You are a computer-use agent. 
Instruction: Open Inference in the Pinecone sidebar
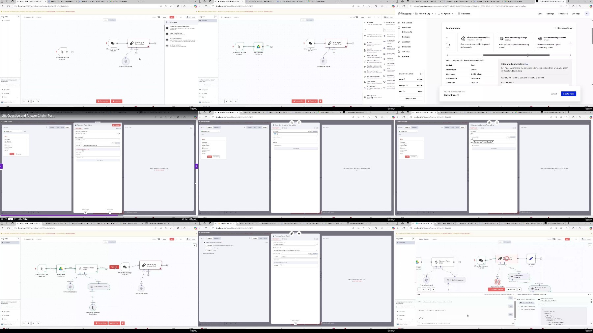point(406,47)
